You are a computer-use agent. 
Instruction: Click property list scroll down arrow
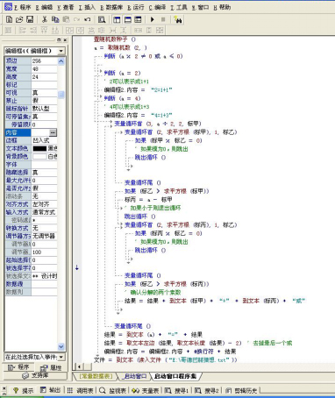[x=61, y=346]
